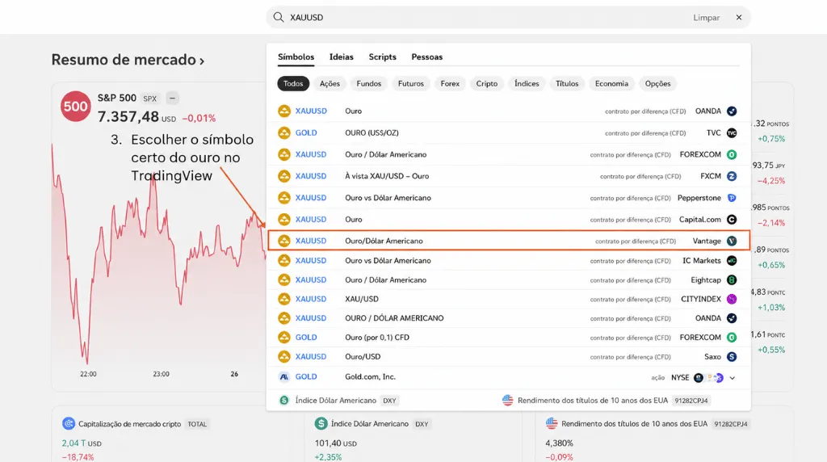
Task: Click the S&P 500 price chart
Action: (x=158, y=253)
